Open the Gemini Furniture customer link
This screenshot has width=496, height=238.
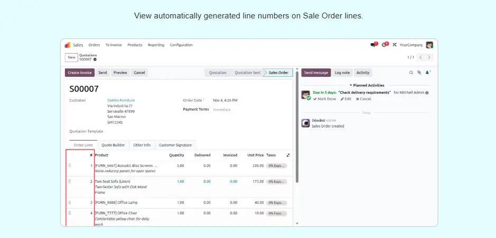point(121,100)
